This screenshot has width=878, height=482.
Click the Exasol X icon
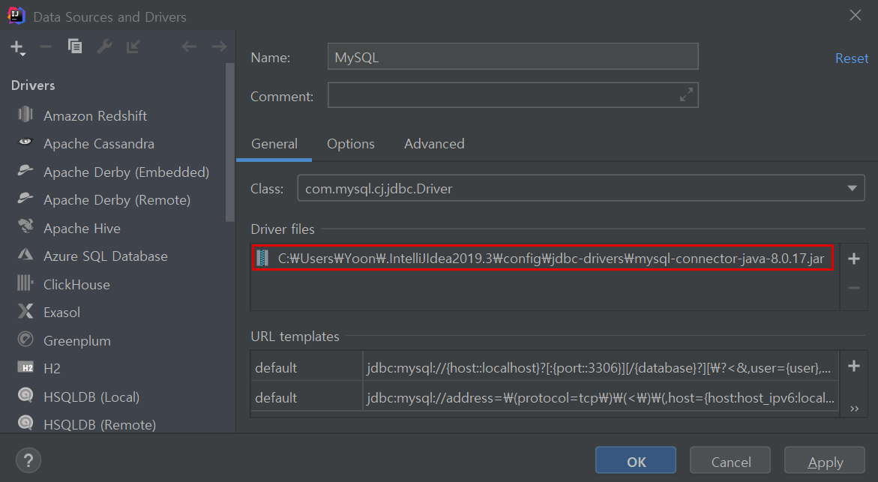[25, 310]
